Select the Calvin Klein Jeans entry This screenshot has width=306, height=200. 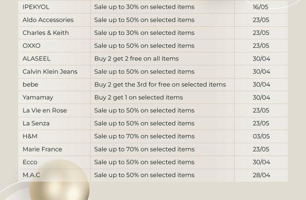point(50,71)
